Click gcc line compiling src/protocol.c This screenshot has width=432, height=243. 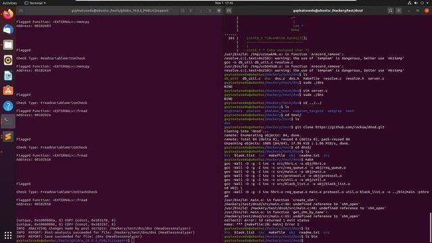(x=283, y=175)
